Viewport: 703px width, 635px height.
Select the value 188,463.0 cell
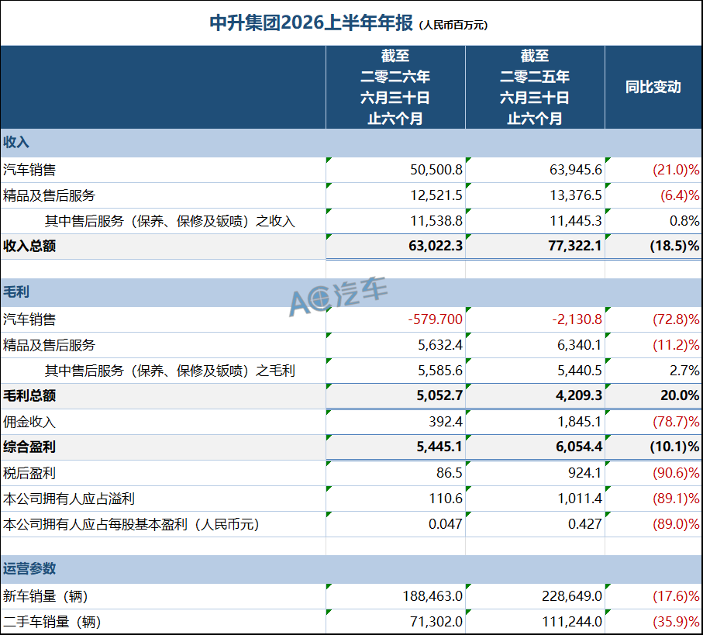tap(395, 596)
